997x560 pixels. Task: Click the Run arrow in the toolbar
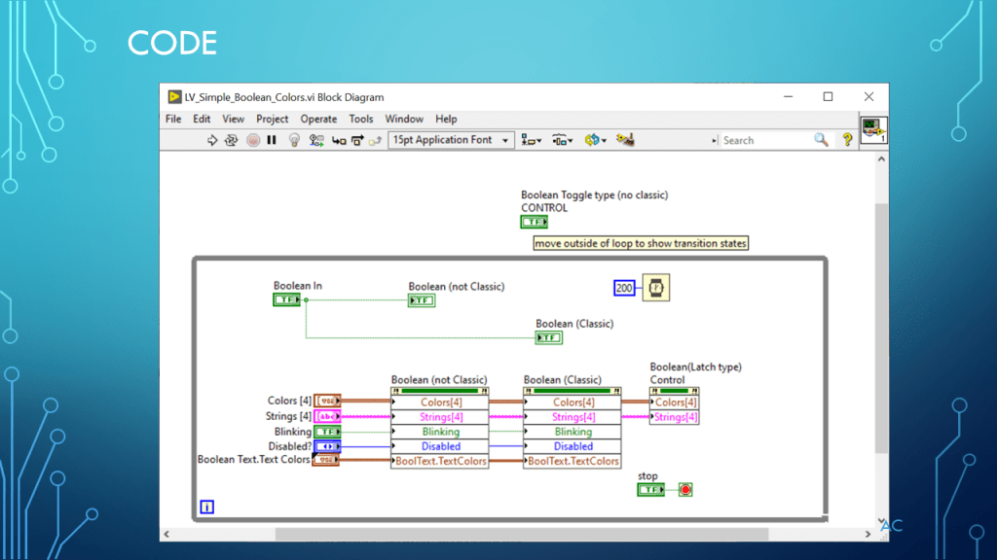[212, 140]
